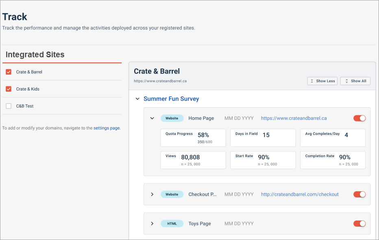Viewport: 379px width, 240px height.
Task: Click the Checkout row MM DD YYYY date
Action: pyautogui.click(x=239, y=195)
